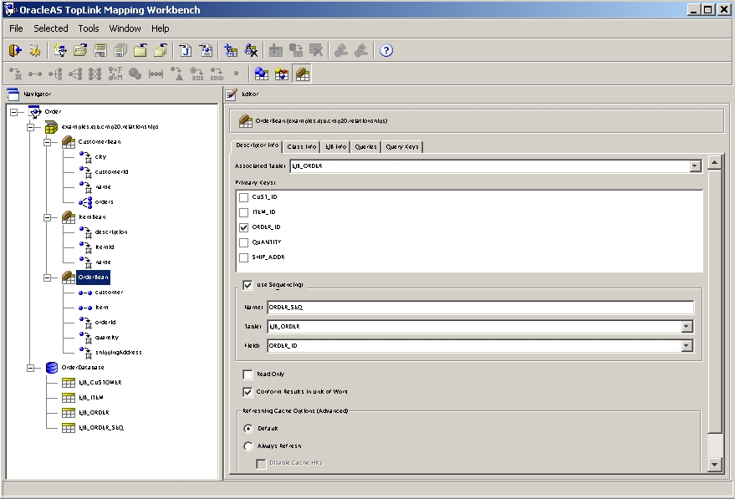Screen dimensions: 735x499
Task: Select the 3:00 type conversion mapping icon
Action: point(197,74)
